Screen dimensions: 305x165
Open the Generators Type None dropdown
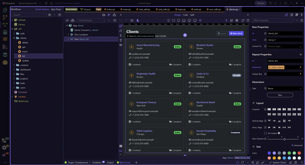285,88
